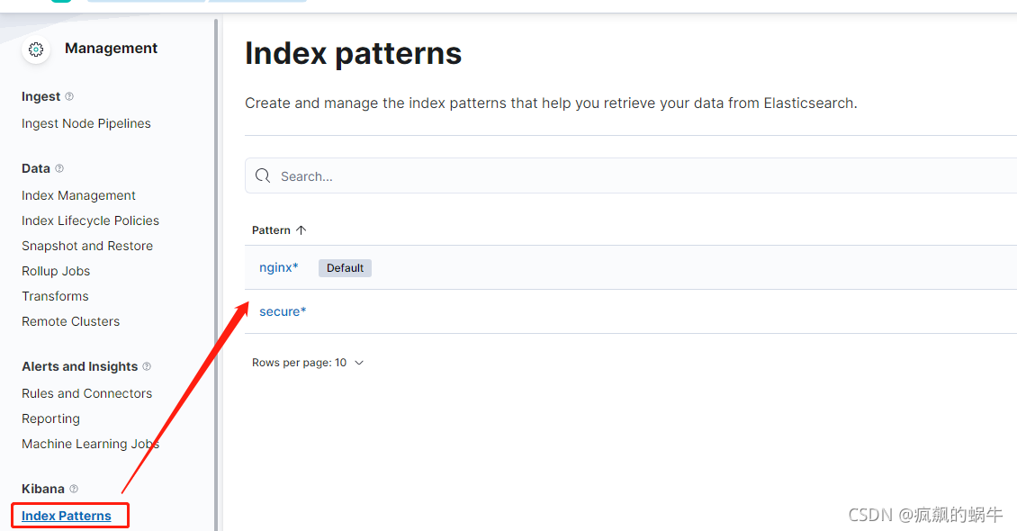1017x531 pixels.
Task: Open the secure* index pattern
Action: 282,310
